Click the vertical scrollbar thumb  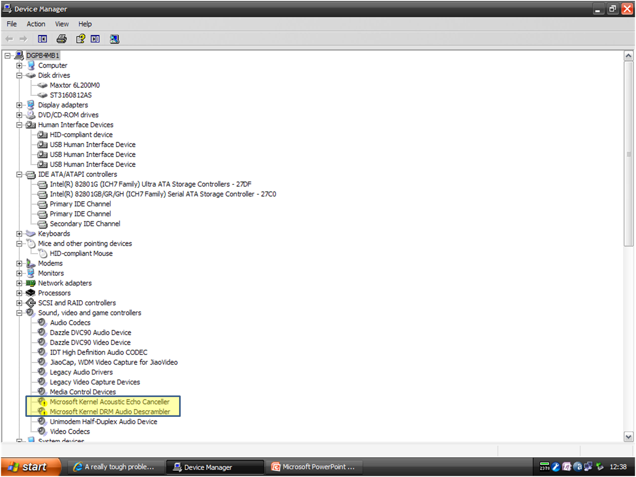(x=628, y=154)
